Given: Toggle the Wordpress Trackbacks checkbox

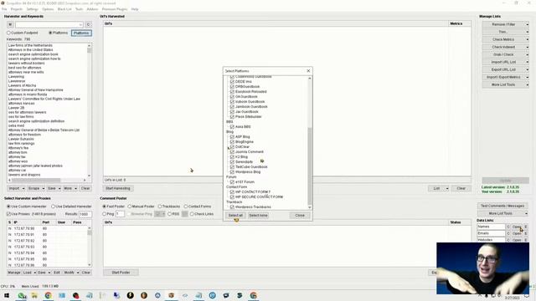Looking at the screenshot, I should (x=233, y=207).
